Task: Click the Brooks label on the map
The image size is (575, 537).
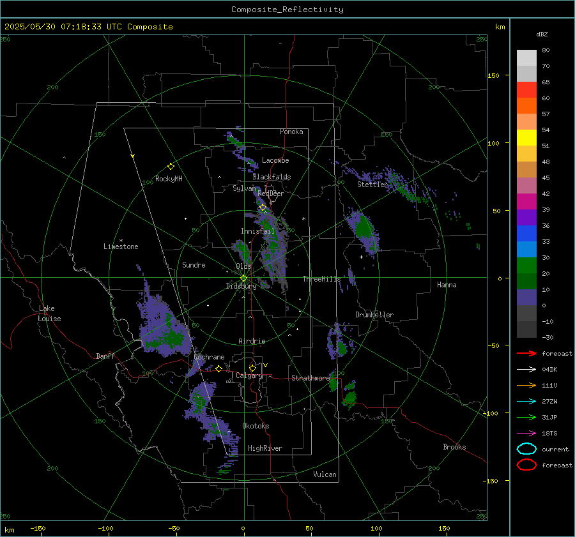Action: pyautogui.click(x=454, y=447)
